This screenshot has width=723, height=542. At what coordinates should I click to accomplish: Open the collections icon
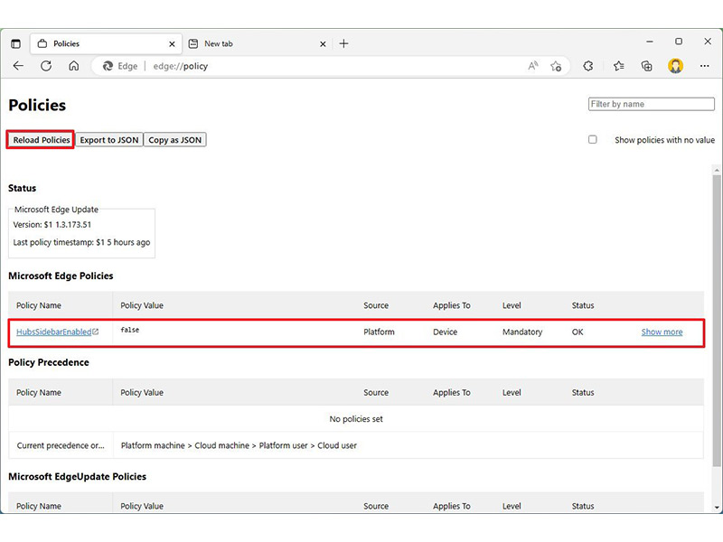(x=647, y=66)
